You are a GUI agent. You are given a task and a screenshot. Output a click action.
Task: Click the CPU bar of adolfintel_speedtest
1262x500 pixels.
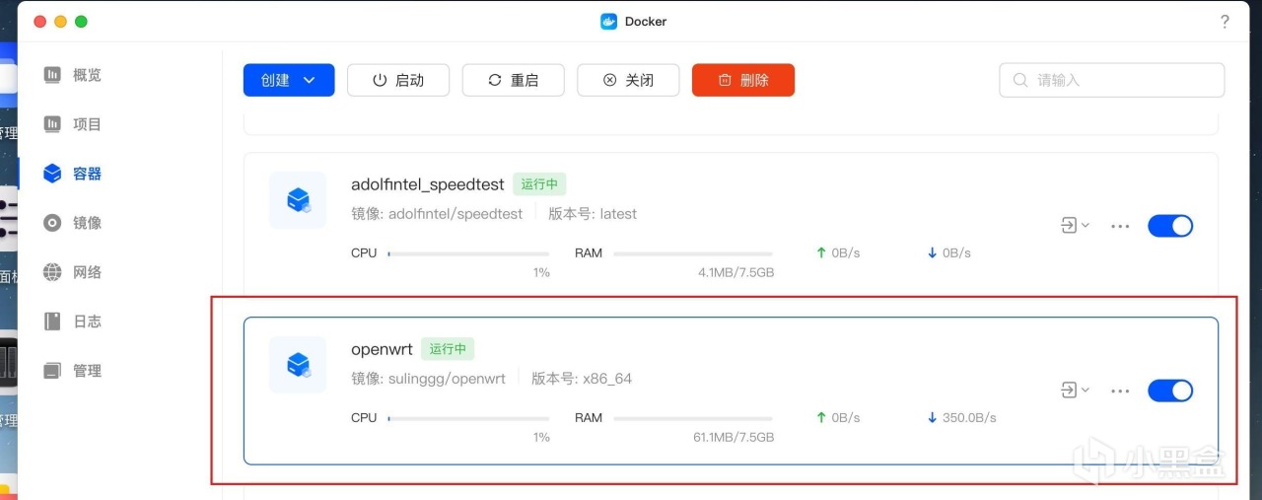pyautogui.click(x=468, y=253)
